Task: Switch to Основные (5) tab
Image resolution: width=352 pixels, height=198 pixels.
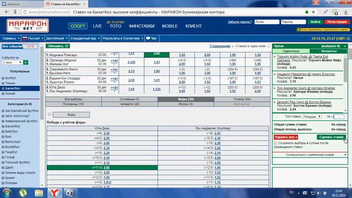Action: [130, 99]
